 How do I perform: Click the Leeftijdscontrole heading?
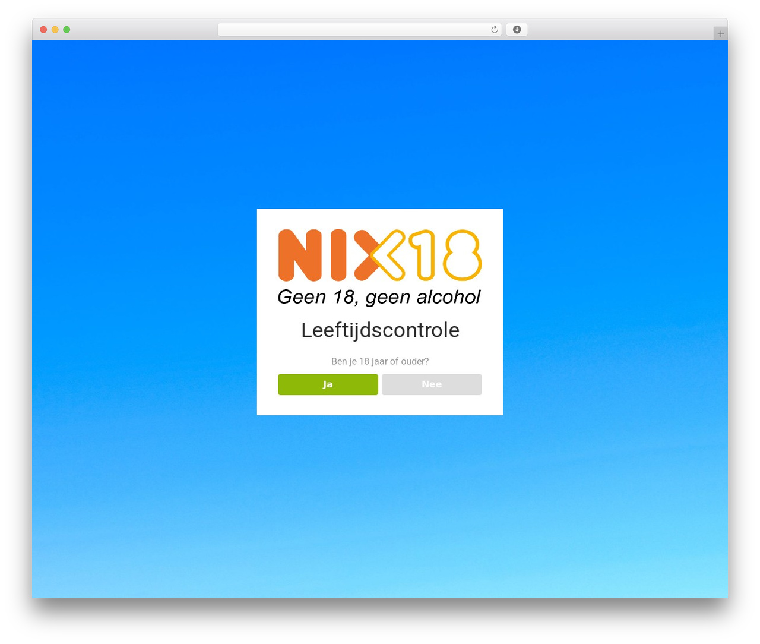[x=380, y=330]
